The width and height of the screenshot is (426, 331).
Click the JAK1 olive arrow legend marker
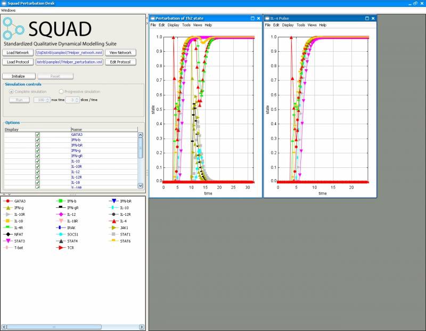click(114, 228)
